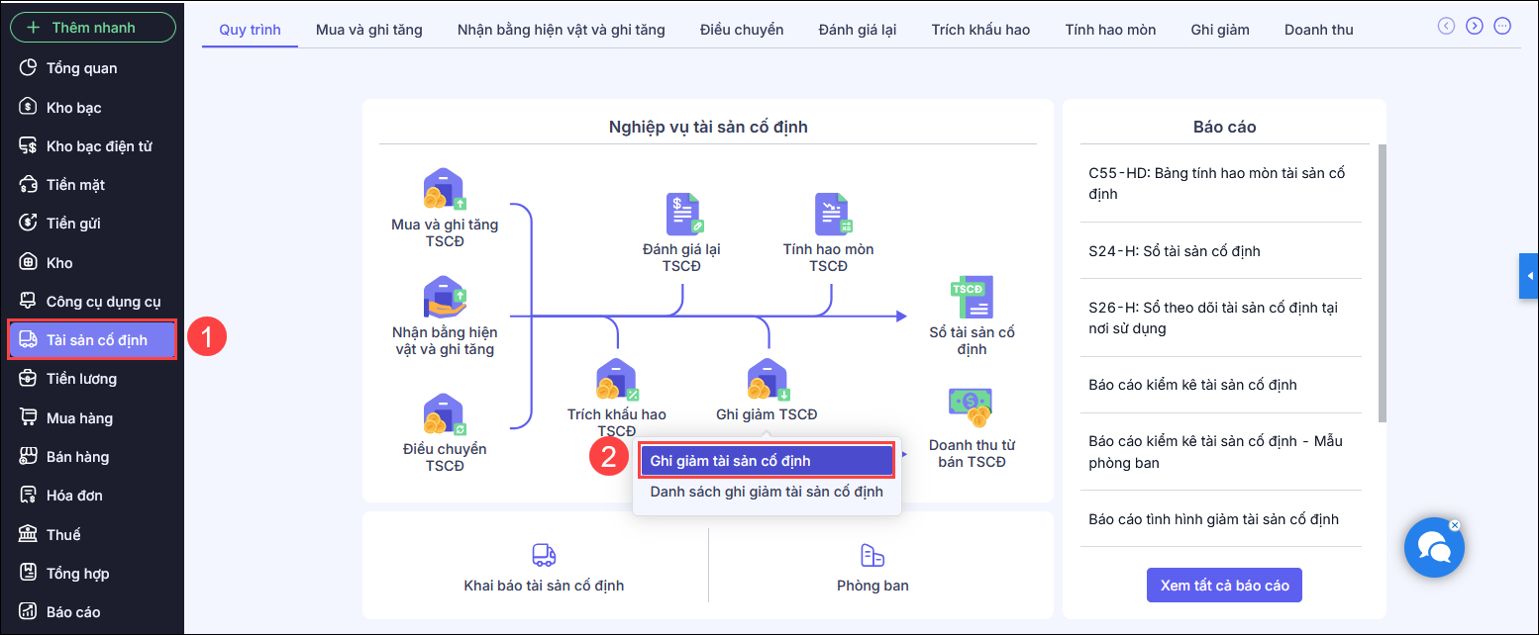Click the Điều chuyển TSCĐ icon
Screen dimensions: 1539x635
pos(445,415)
